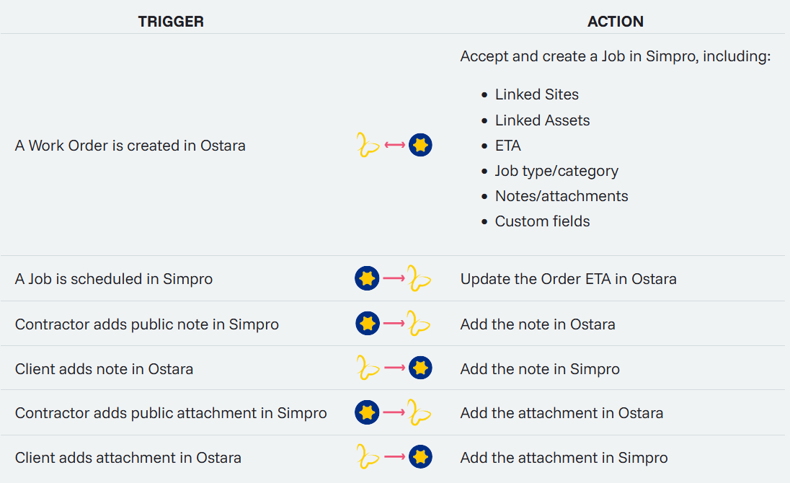Click the 'Custom fields' bullet item
Image resolution: width=790 pixels, height=483 pixels.
pos(542,221)
